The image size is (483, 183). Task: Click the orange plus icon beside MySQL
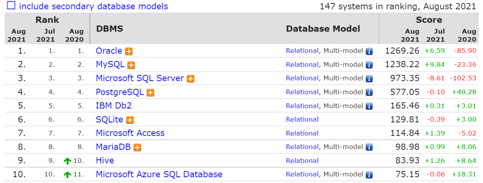(x=131, y=65)
